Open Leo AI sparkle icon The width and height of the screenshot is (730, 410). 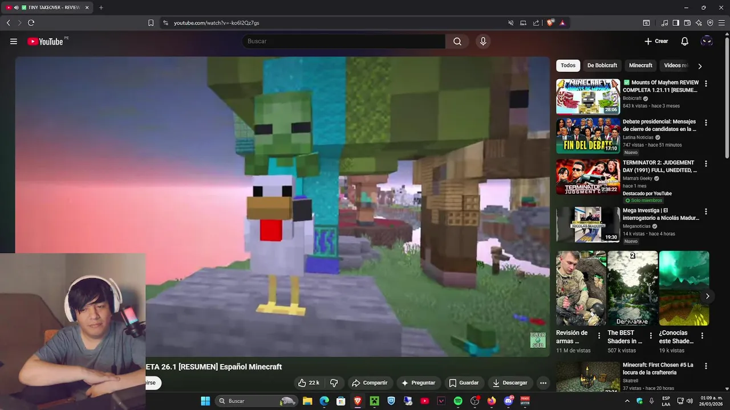699,23
